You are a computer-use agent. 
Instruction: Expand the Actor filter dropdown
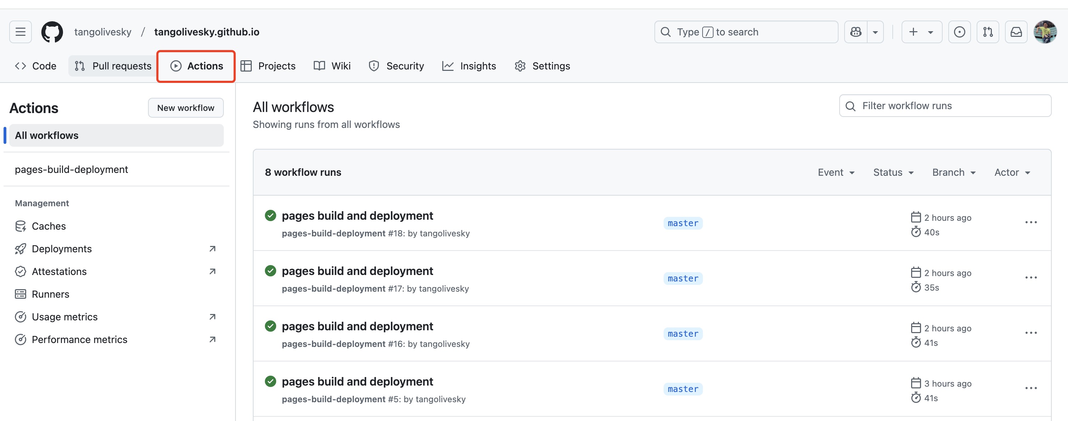[x=1012, y=173]
